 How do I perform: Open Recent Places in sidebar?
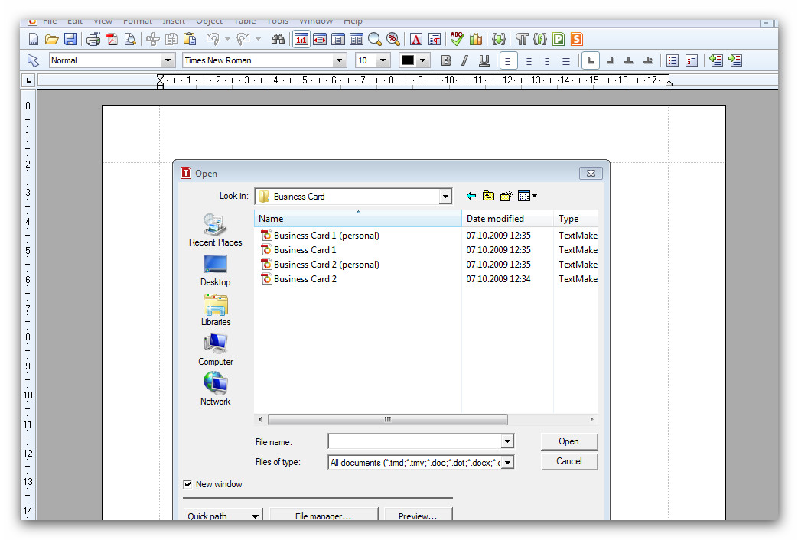(215, 230)
